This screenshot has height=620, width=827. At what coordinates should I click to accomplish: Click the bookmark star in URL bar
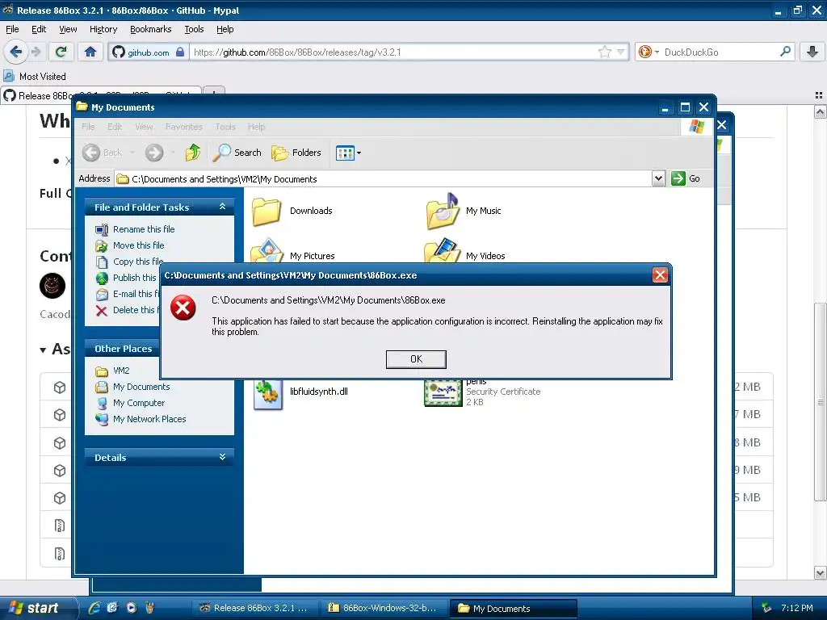coord(604,52)
